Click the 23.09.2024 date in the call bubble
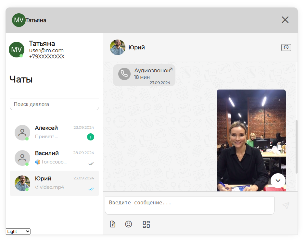The image size is (306, 242). tap(160, 83)
